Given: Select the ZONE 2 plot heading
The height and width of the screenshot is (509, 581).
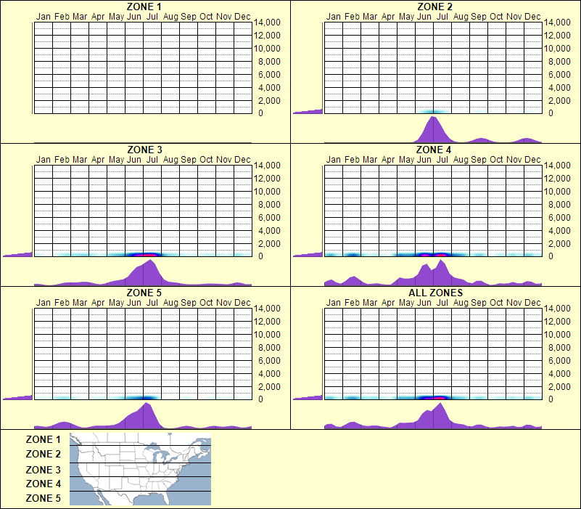Looking at the screenshot, I should (433, 7).
